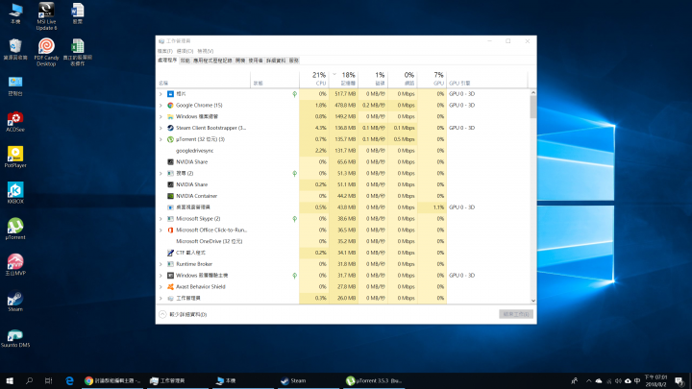Show hidden system tray icons
The height and width of the screenshot is (389, 692).
588,381
